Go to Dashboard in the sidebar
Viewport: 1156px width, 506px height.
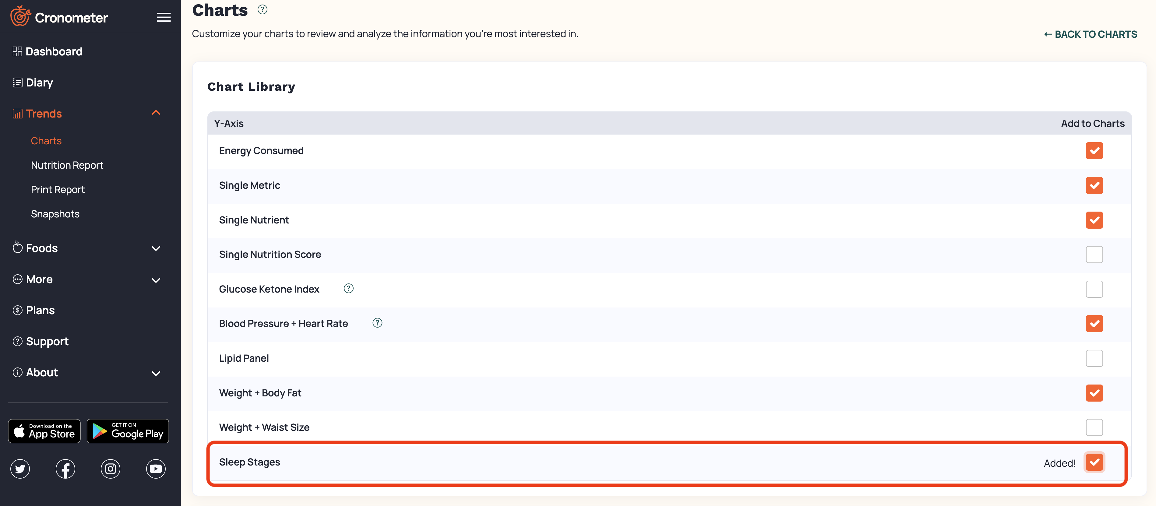pos(54,51)
